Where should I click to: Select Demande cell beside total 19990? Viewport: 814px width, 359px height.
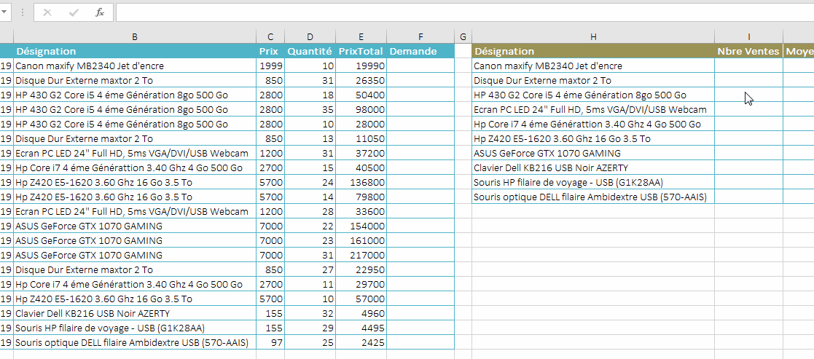(x=420, y=66)
